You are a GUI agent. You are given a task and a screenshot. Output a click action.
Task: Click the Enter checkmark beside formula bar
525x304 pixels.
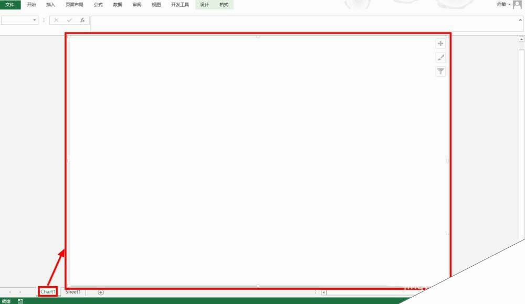click(68, 20)
